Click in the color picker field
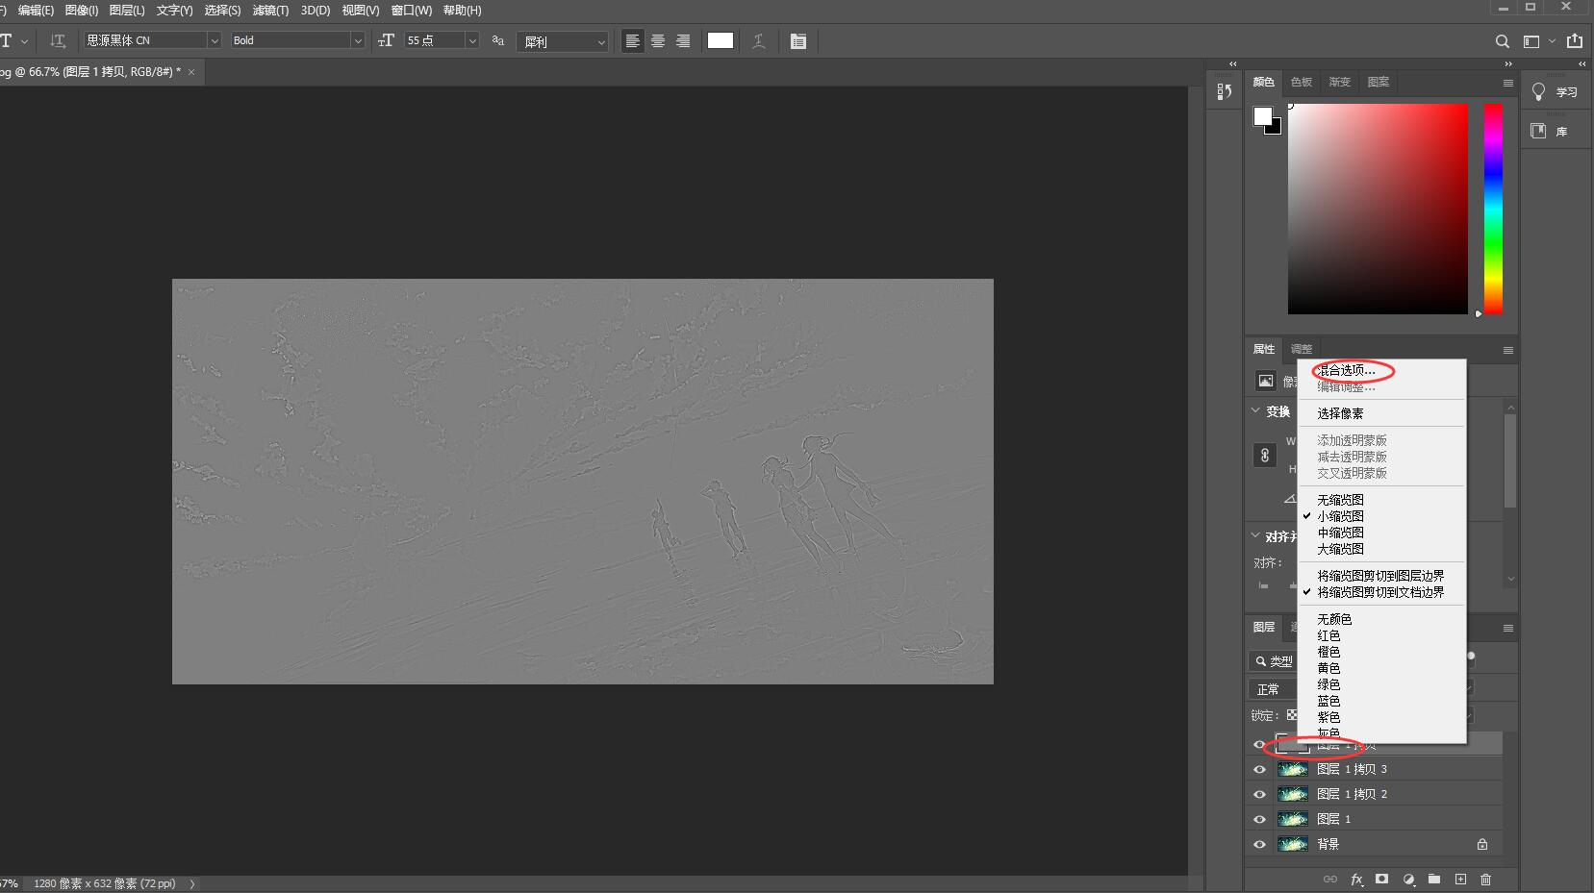The height and width of the screenshot is (893, 1594). [x=1378, y=209]
